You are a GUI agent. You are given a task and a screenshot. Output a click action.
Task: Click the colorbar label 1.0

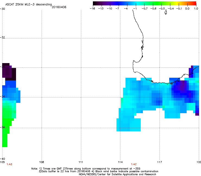point(196,9)
